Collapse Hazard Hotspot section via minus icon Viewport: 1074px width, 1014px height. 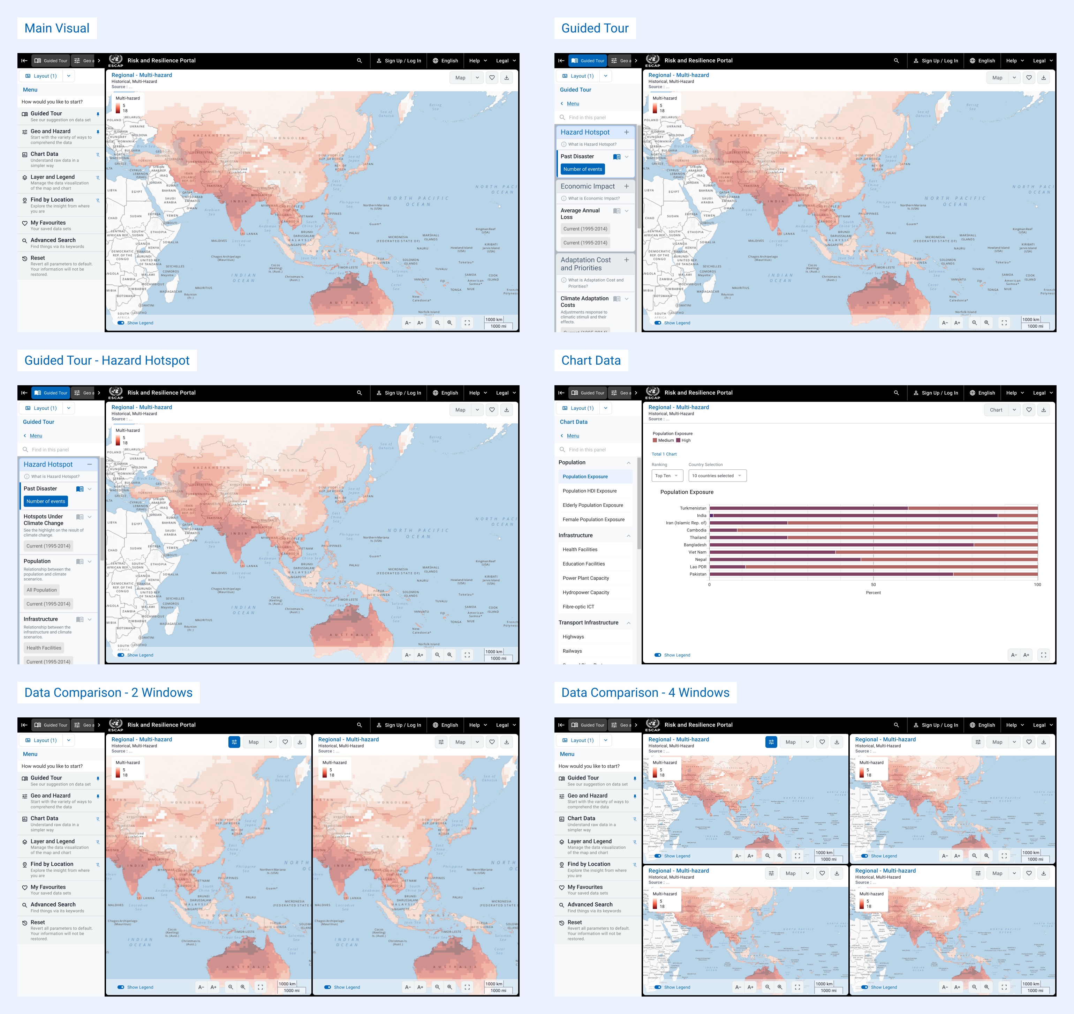(90, 464)
